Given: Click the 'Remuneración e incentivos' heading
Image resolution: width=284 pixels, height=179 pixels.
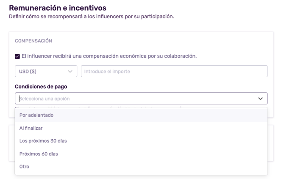Looking at the screenshot, I should pyautogui.click(x=58, y=8).
